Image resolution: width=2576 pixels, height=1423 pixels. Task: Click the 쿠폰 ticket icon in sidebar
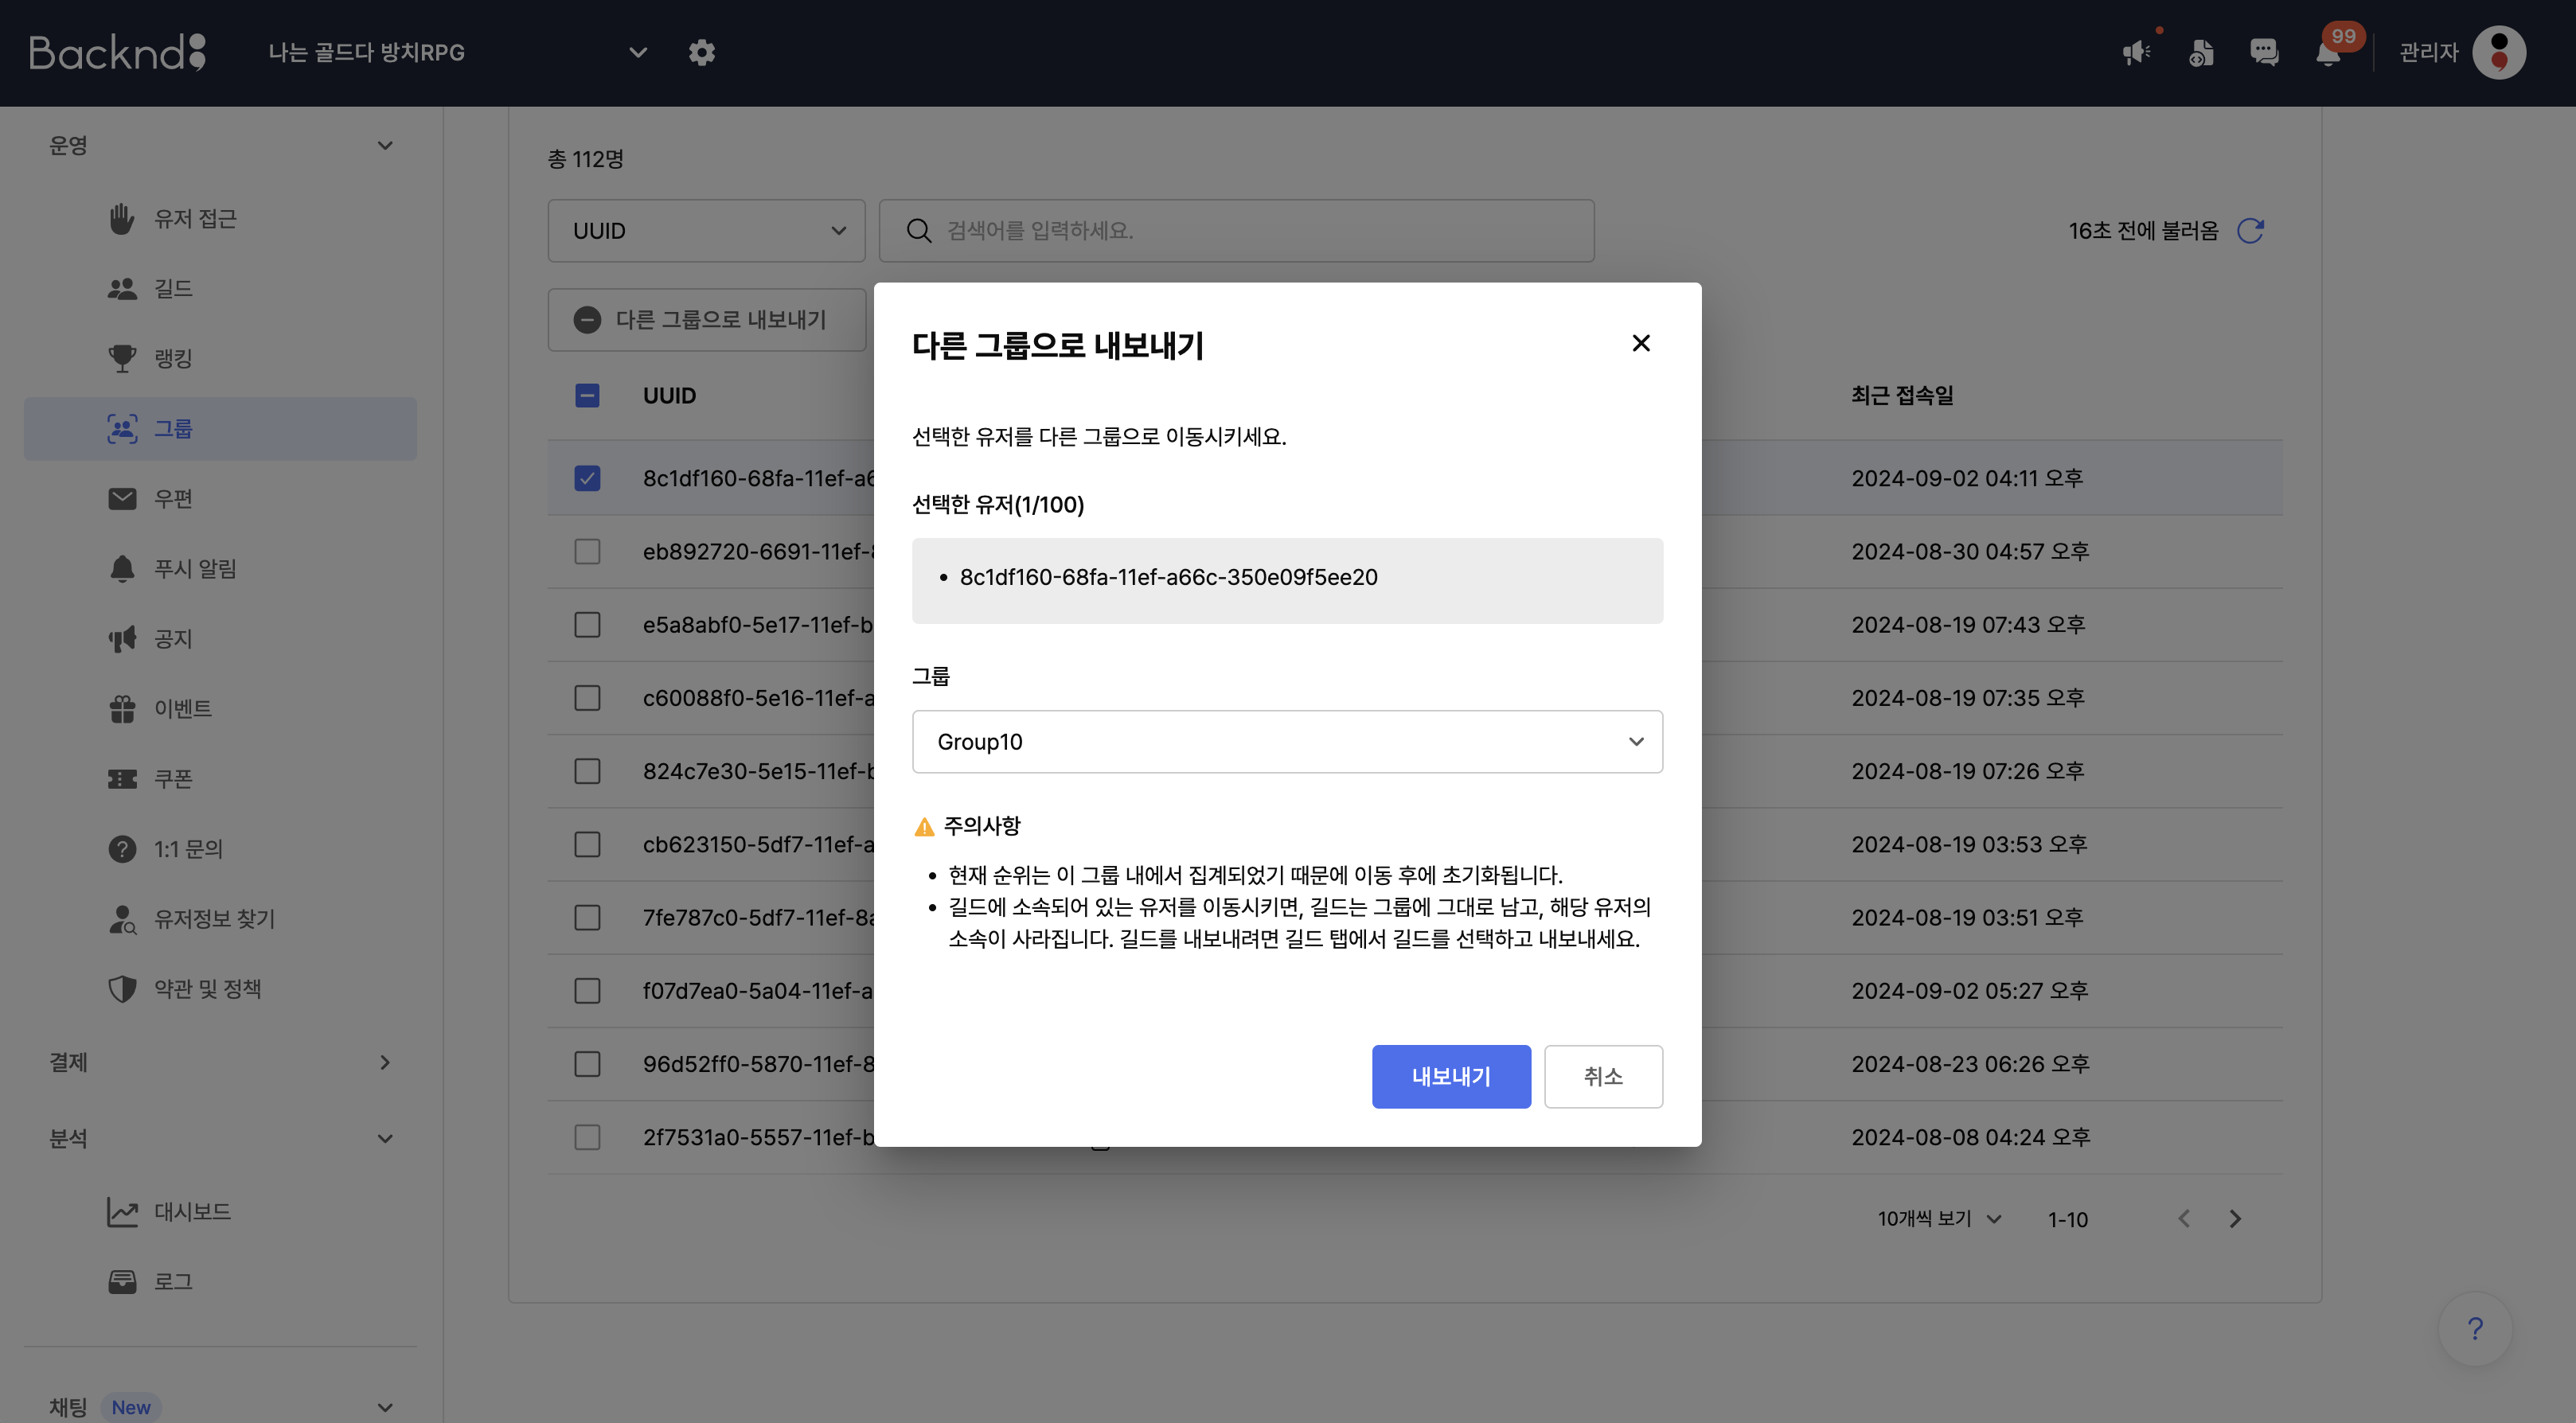point(122,779)
